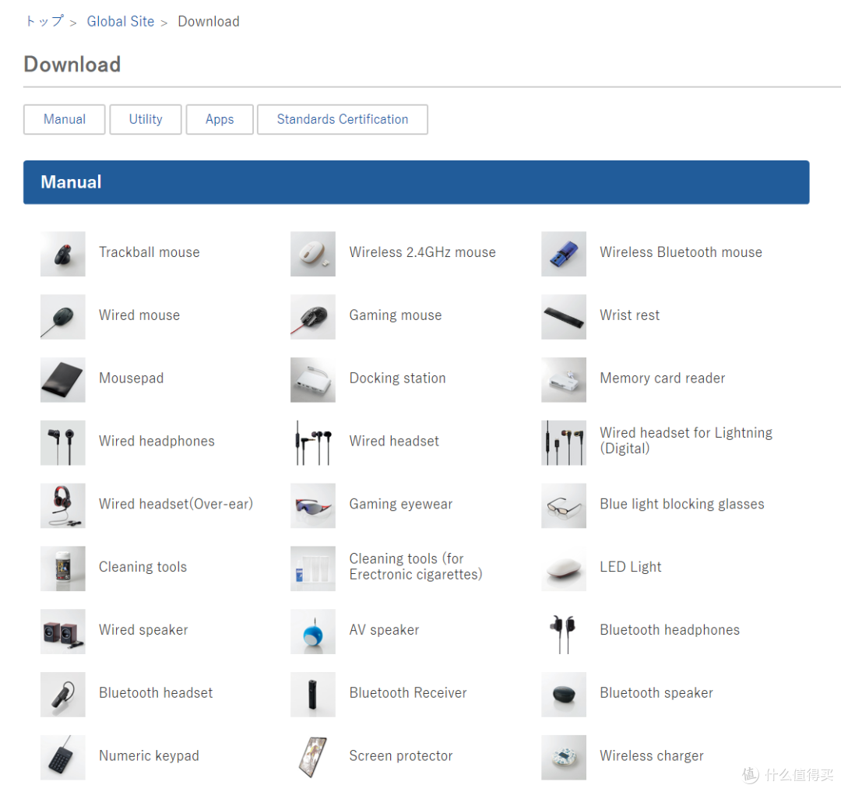Click the Bluetooth headphones thumbnail
Viewport: 841px width, 792px height.
(x=564, y=631)
